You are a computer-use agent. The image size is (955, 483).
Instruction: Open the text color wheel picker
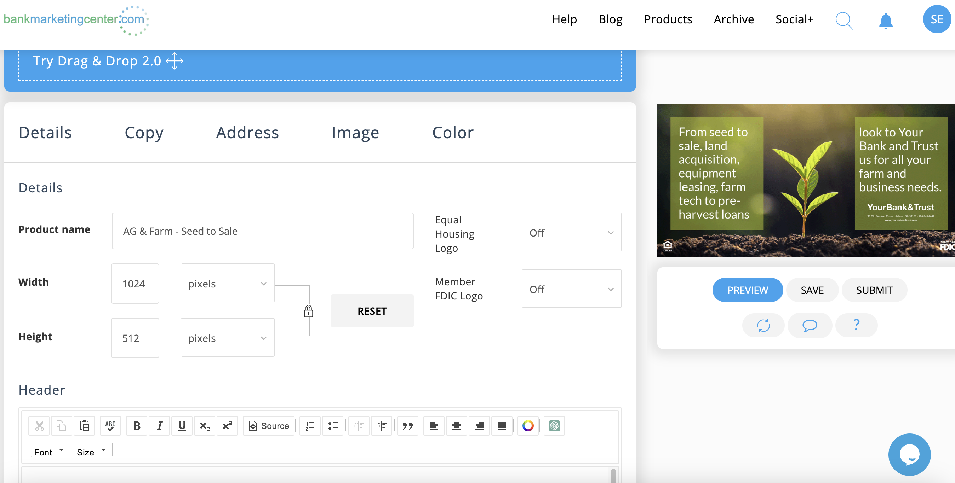tap(527, 426)
